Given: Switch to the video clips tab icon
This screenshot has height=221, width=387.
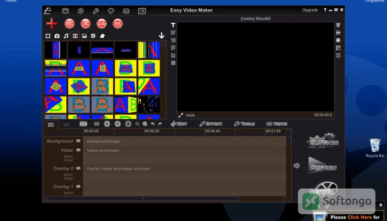Looking at the screenshot, I should tap(48, 36).
